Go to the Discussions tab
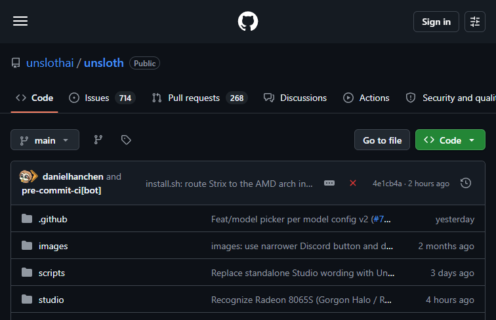The image size is (496, 320). click(x=295, y=98)
